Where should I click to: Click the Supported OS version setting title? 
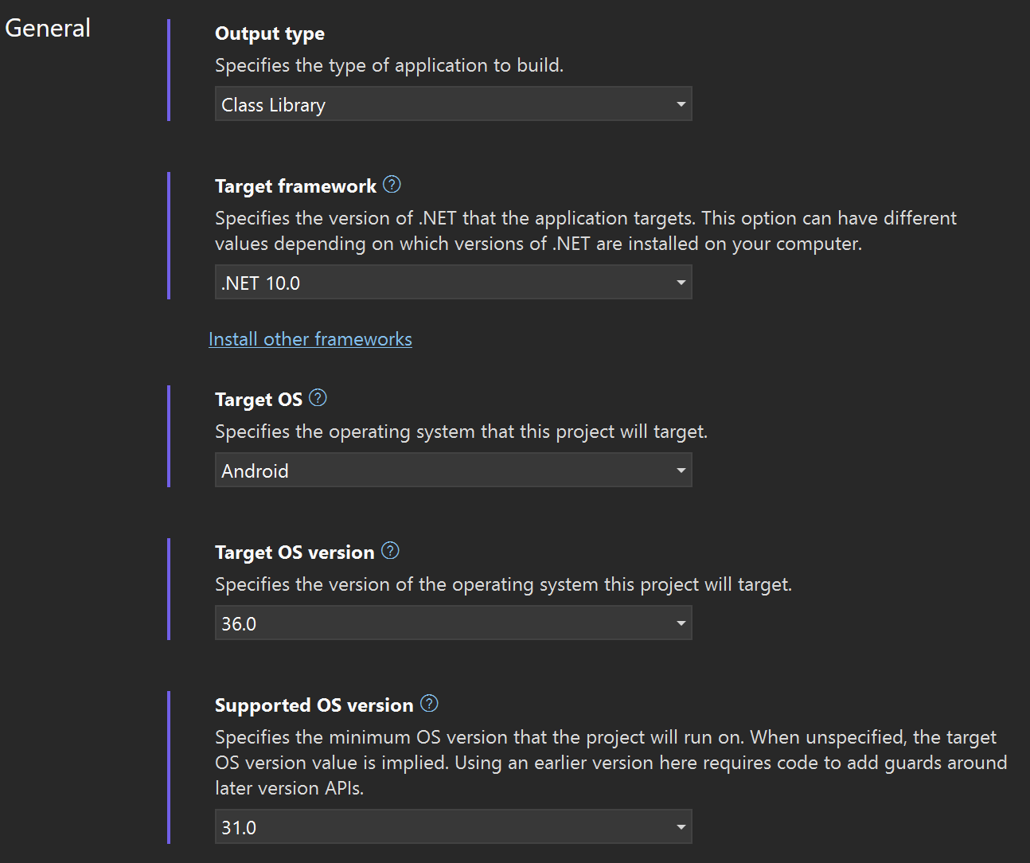coord(314,705)
